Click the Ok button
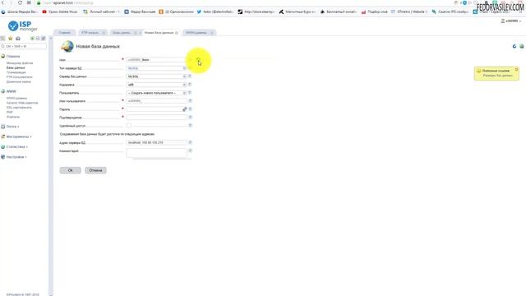 click(70, 170)
